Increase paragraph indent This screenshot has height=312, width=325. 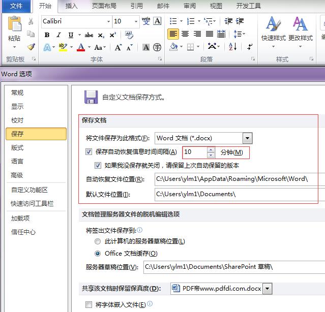[x=240, y=21]
